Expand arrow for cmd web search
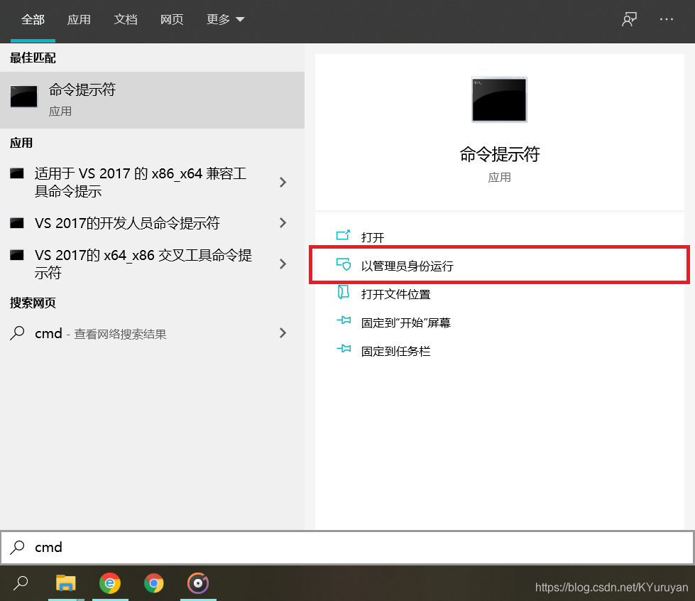Screen dimensions: 695x601 pos(283,333)
